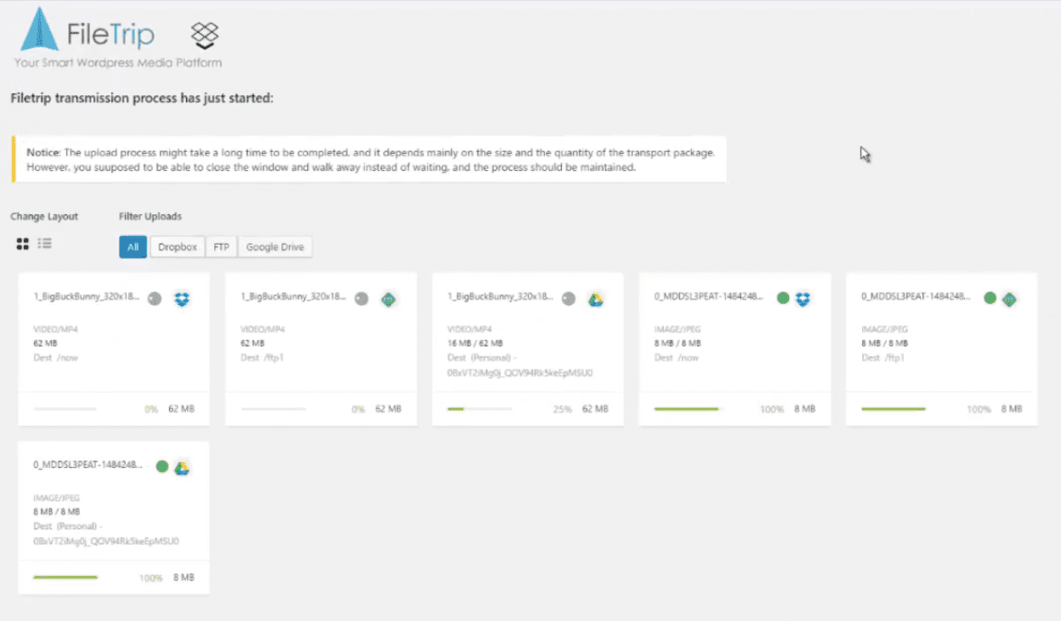Click the 25% progress bar on third card
This screenshot has width=1061, height=621.
(480, 409)
